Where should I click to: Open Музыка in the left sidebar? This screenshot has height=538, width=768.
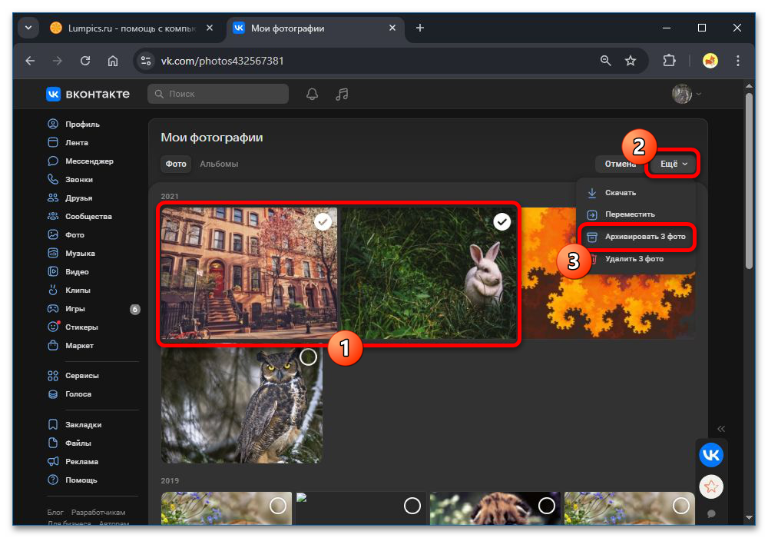coord(71,254)
